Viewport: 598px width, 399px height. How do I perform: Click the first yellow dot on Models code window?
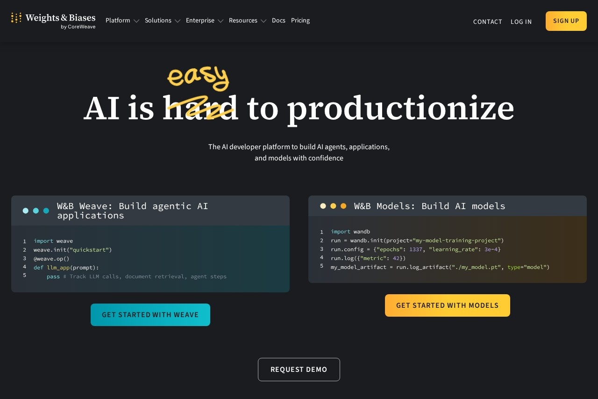click(323, 206)
